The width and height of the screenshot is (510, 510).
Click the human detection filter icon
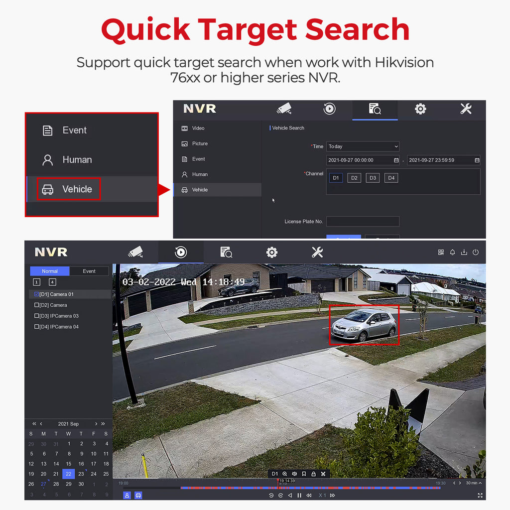pyautogui.click(x=127, y=495)
